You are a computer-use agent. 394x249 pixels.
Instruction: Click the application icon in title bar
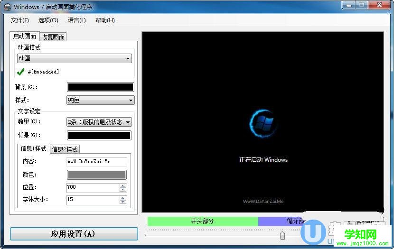pyautogui.click(x=8, y=7)
